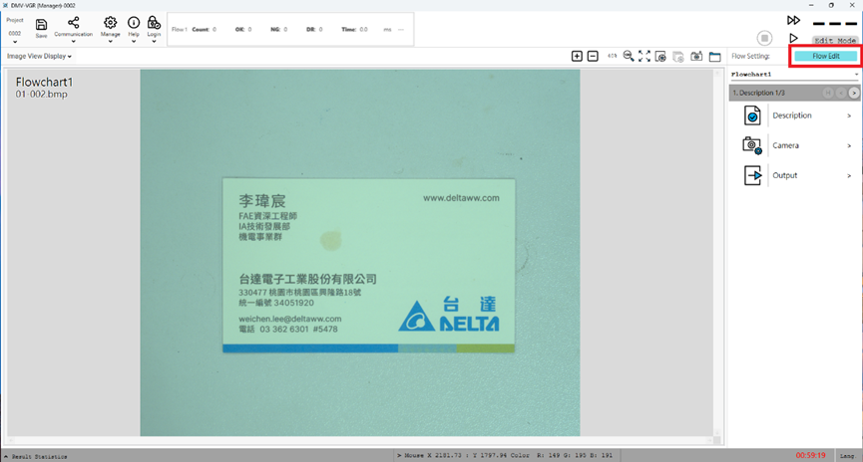863x462 pixels.
Task: Fit image to window with expand icon
Action: tap(645, 57)
